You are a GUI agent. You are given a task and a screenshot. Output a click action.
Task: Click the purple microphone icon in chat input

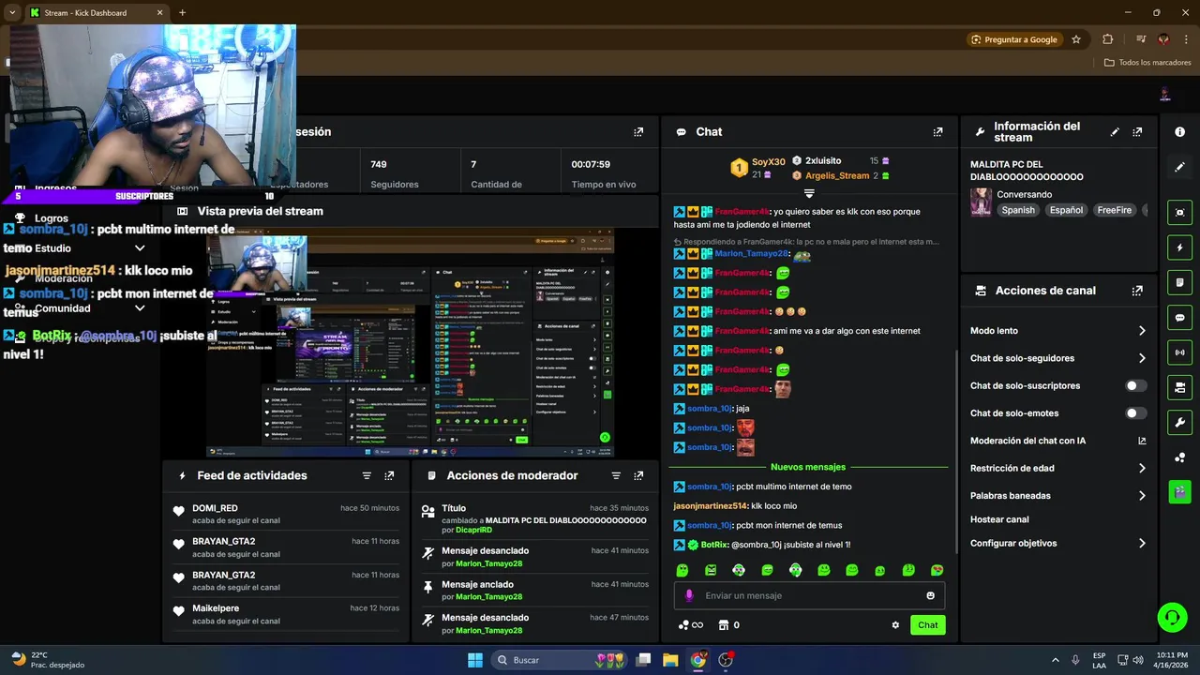pyautogui.click(x=689, y=595)
